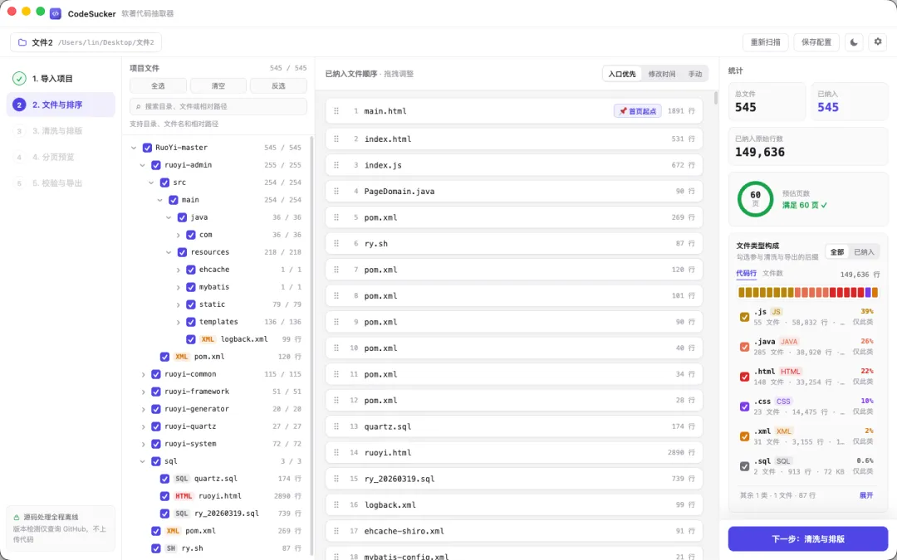Click SQL badge next to quartz.sql in tree
Image resolution: width=897 pixels, height=560 pixels.
click(x=181, y=479)
